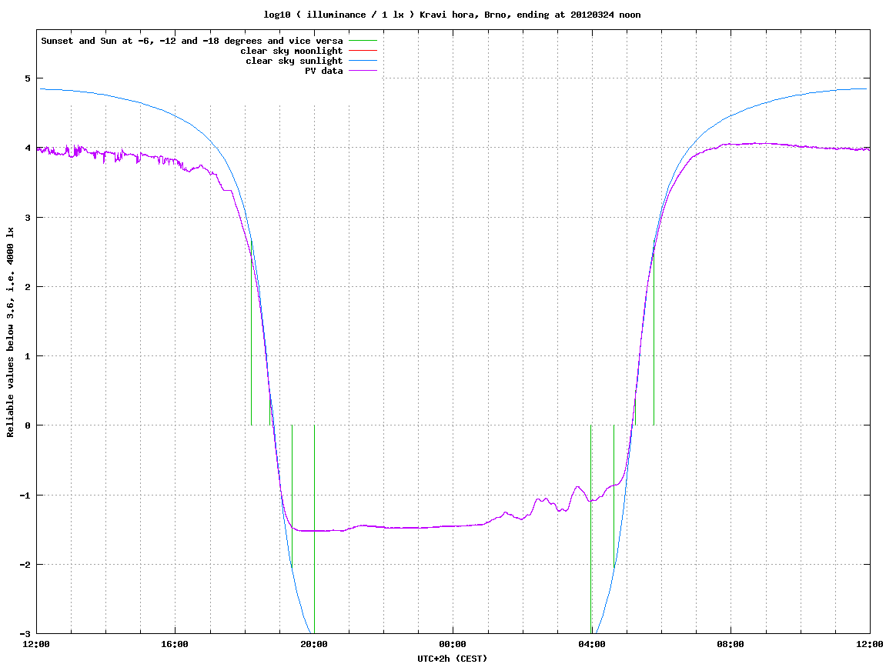Click the x-axis label 20:00
Viewport: 886px width, 664px height.
click(314, 644)
